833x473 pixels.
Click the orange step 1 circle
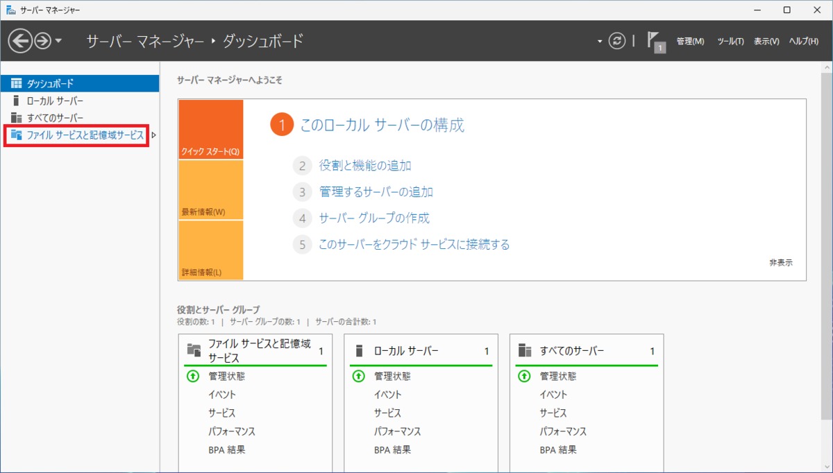click(282, 126)
